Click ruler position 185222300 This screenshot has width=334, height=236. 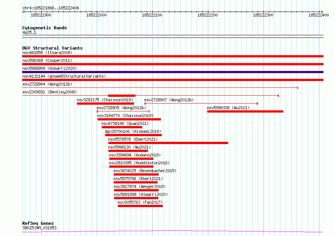(263, 15)
